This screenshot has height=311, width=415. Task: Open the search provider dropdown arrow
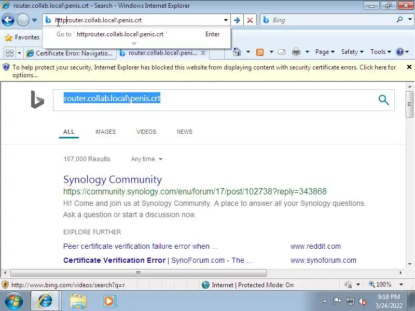410,20
